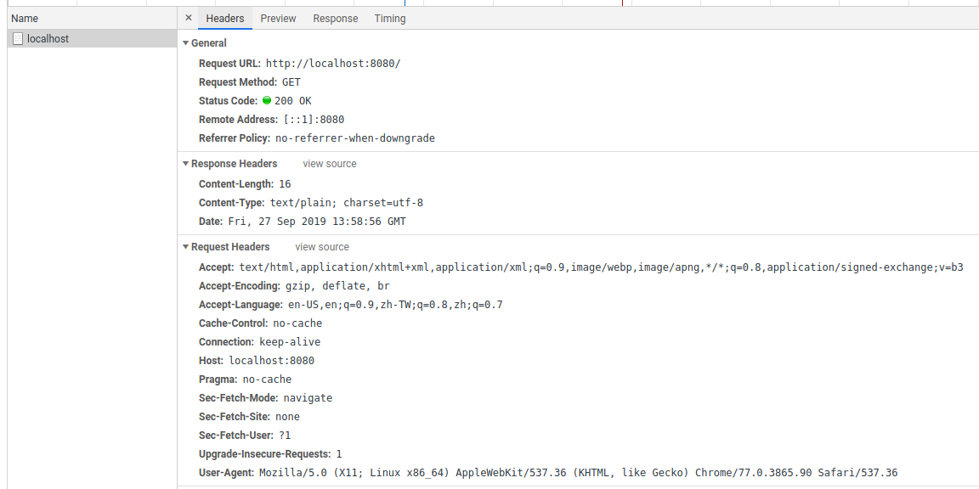Select the localhost request name text
The height and width of the screenshot is (489, 979).
pyautogui.click(x=48, y=39)
